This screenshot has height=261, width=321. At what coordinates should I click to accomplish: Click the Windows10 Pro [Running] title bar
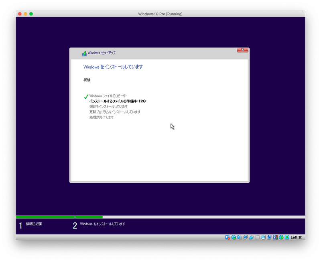pos(160,13)
